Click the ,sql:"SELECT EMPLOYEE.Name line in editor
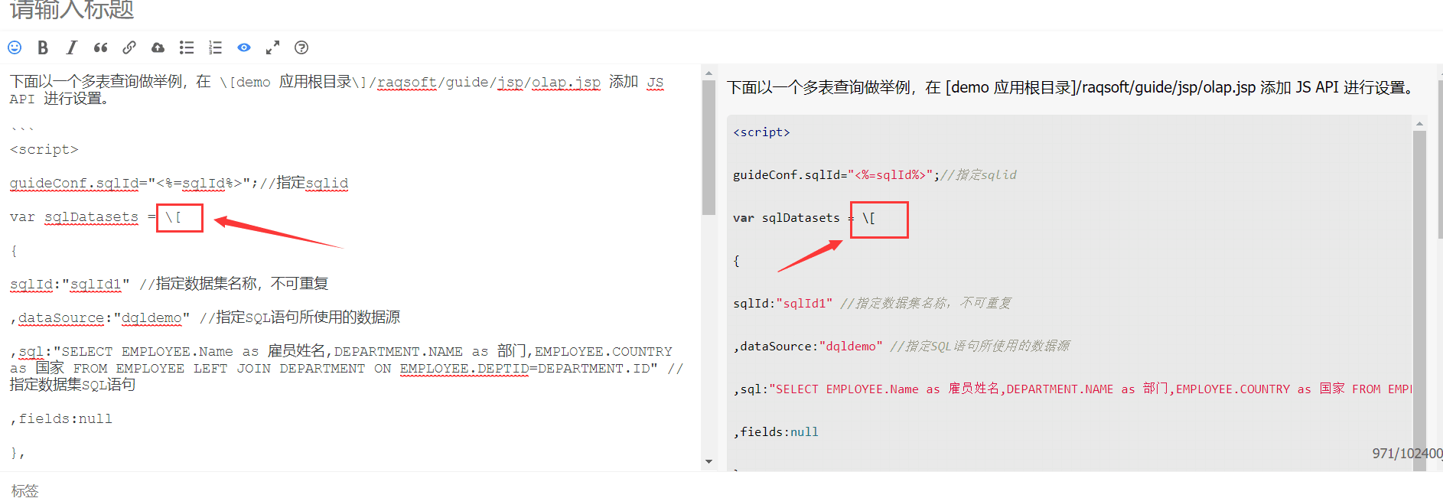1443x498 pixels. coord(347,368)
